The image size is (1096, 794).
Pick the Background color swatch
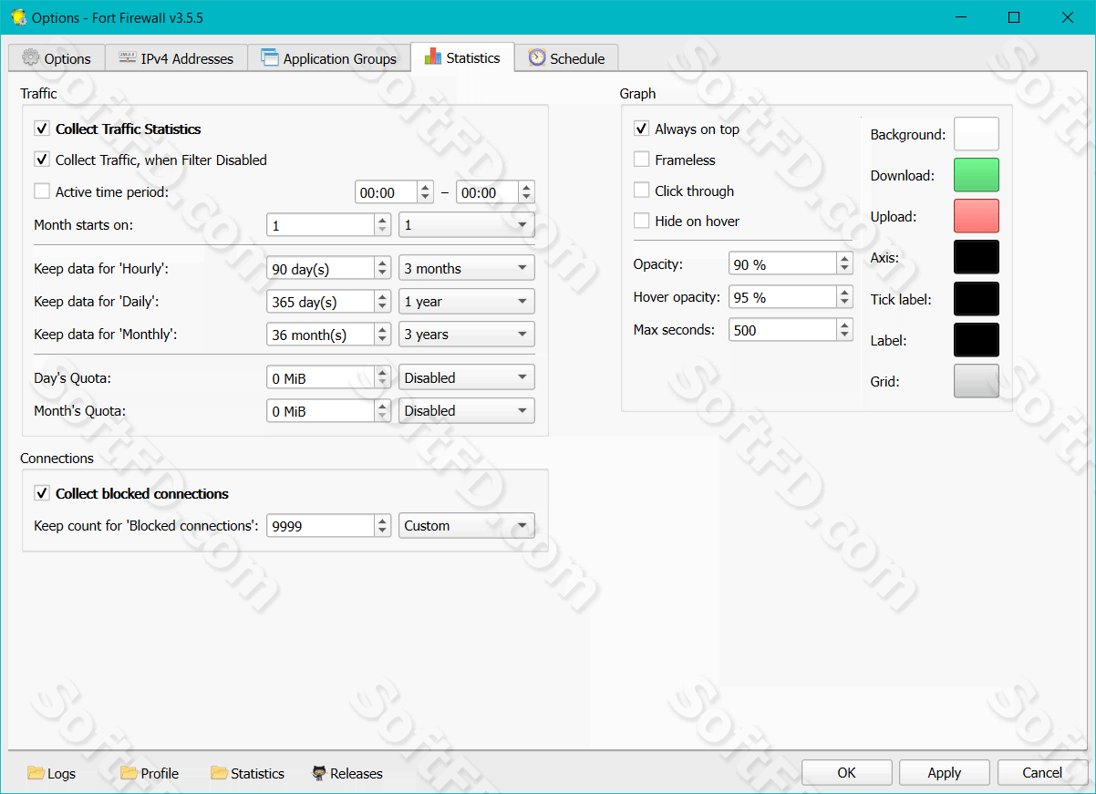pos(977,134)
